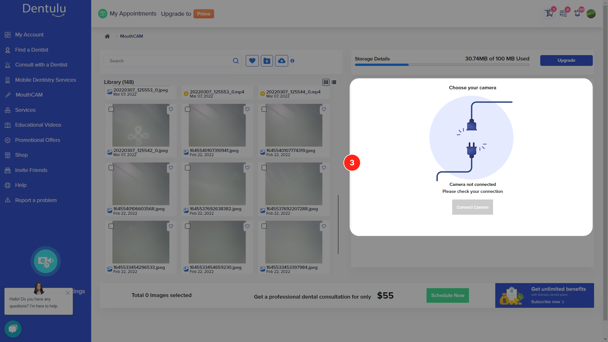The height and width of the screenshot is (342, 608).
Task: Open Mobile Dentistry Services
Action: click(46, 80)
